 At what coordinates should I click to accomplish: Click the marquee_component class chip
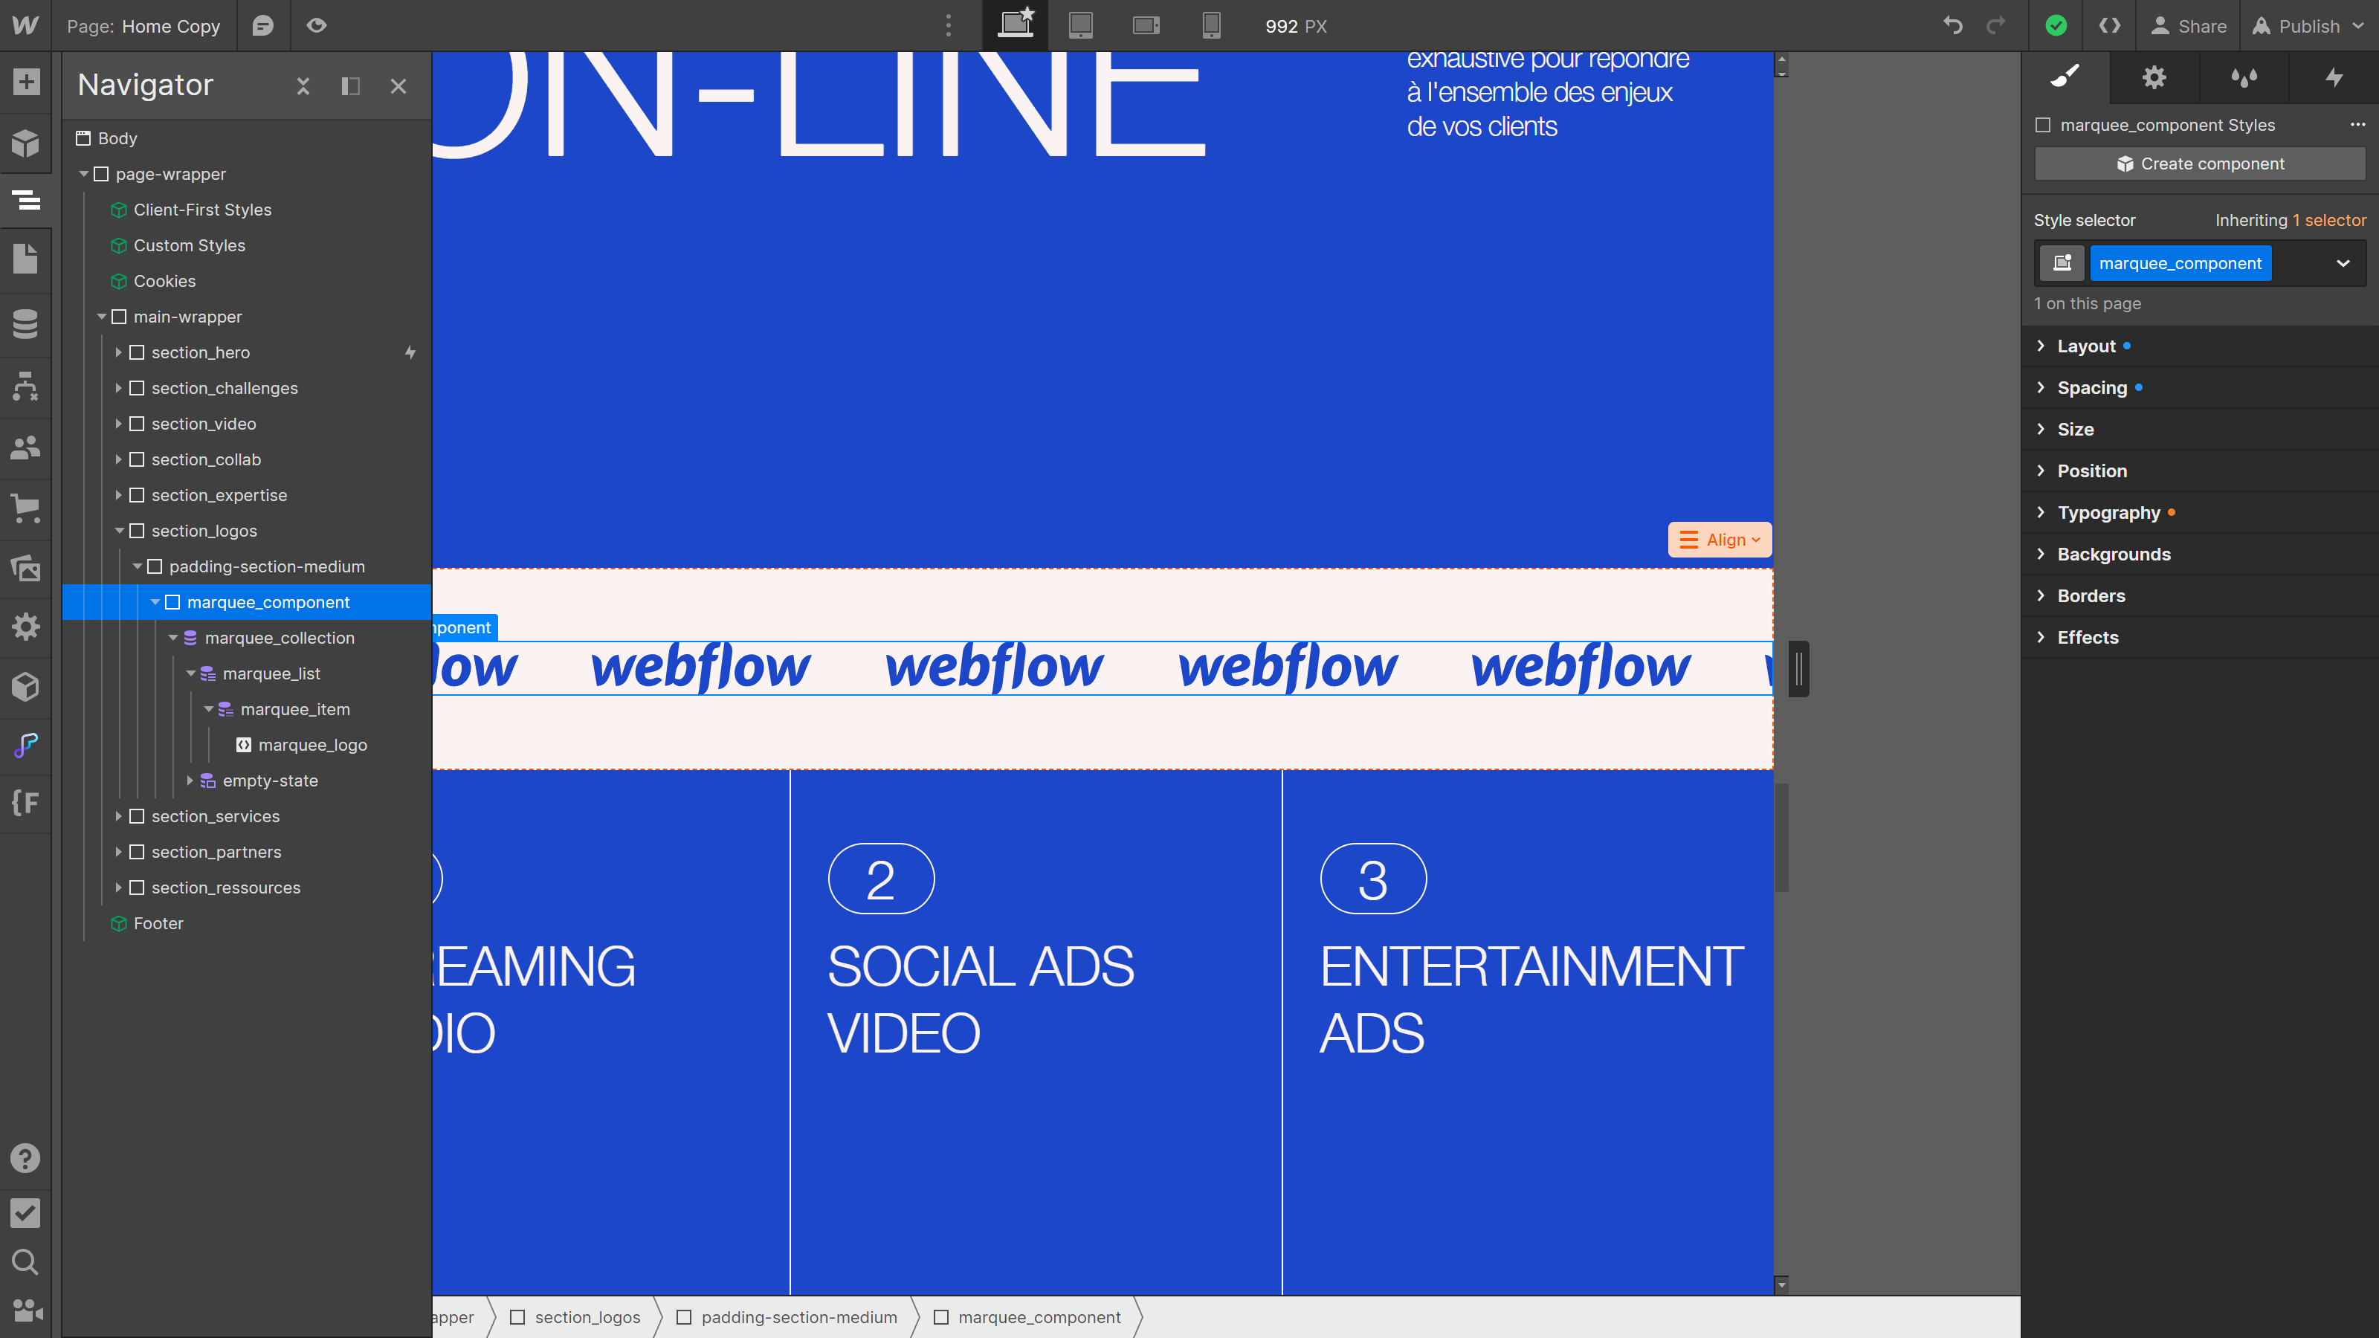(2180, 263)
